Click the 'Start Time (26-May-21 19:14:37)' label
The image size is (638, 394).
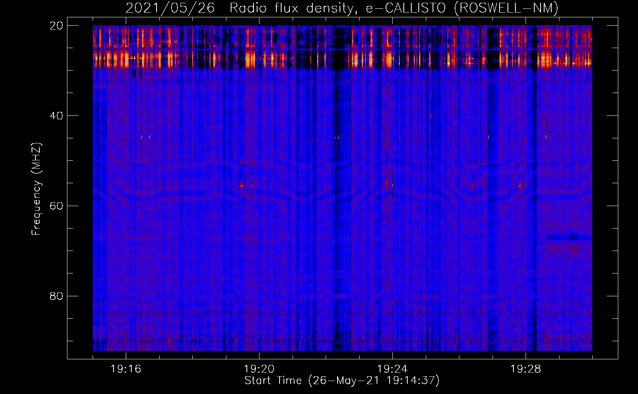342,381
